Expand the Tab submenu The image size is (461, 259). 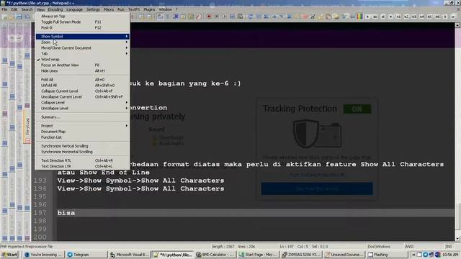pyautogui.click(x=82, y=54)
